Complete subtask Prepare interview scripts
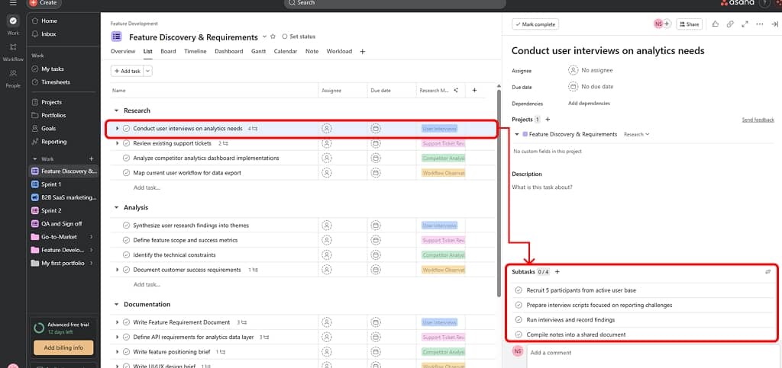This screenshot has height=368, width=782. coord(519,306)
